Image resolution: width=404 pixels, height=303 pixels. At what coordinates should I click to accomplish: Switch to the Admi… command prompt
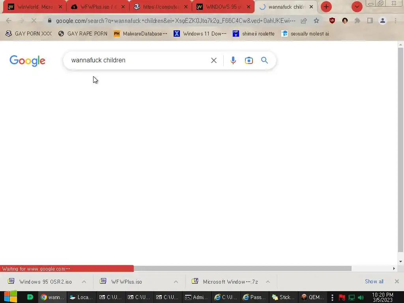click(196, 297)
